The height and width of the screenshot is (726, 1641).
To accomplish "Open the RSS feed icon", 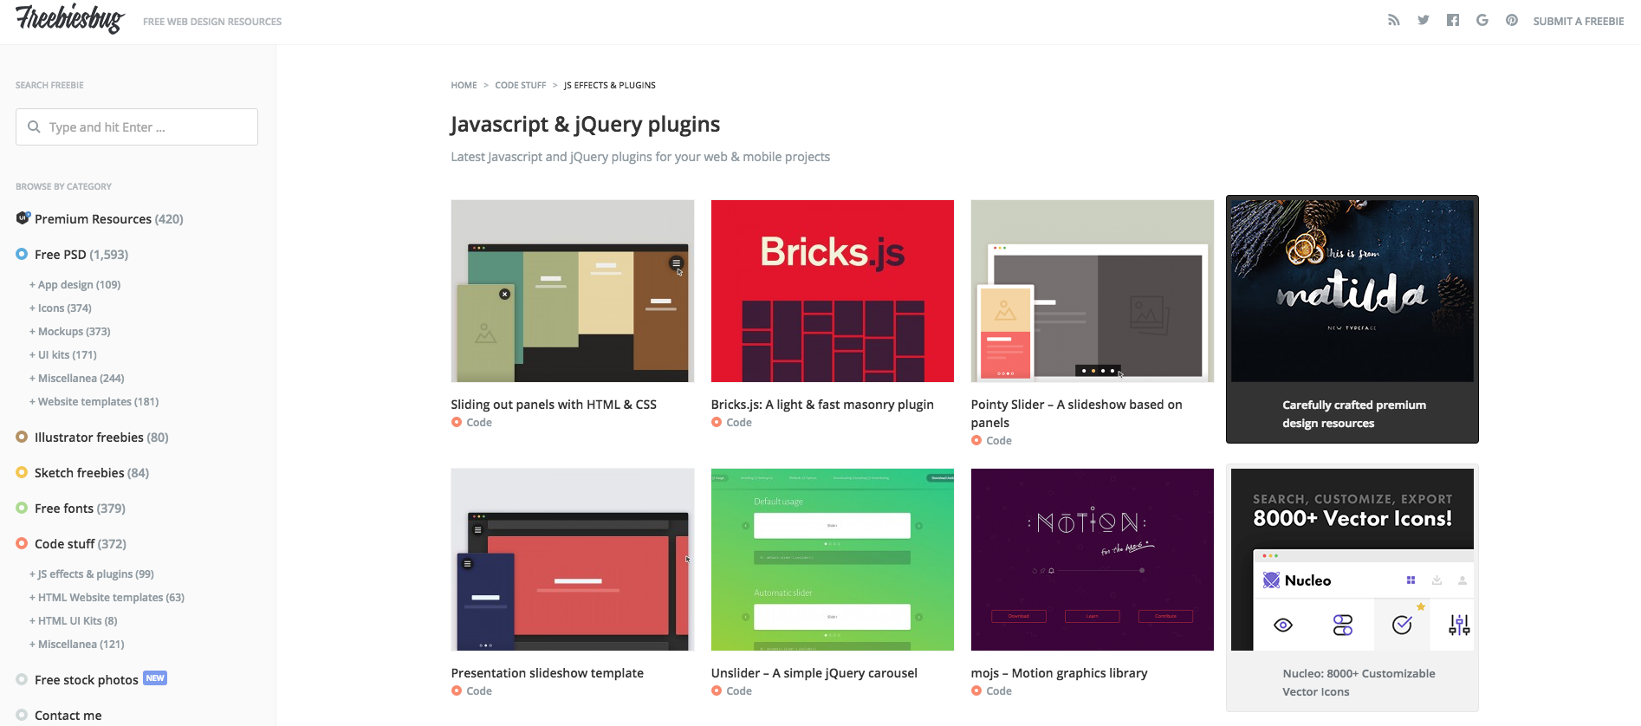I will pos(1393,20).
